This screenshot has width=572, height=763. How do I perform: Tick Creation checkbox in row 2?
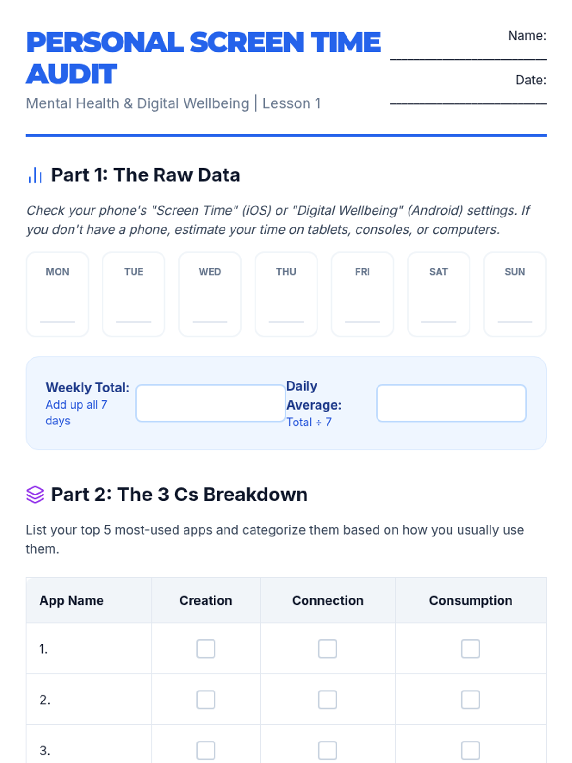point(206,700)
